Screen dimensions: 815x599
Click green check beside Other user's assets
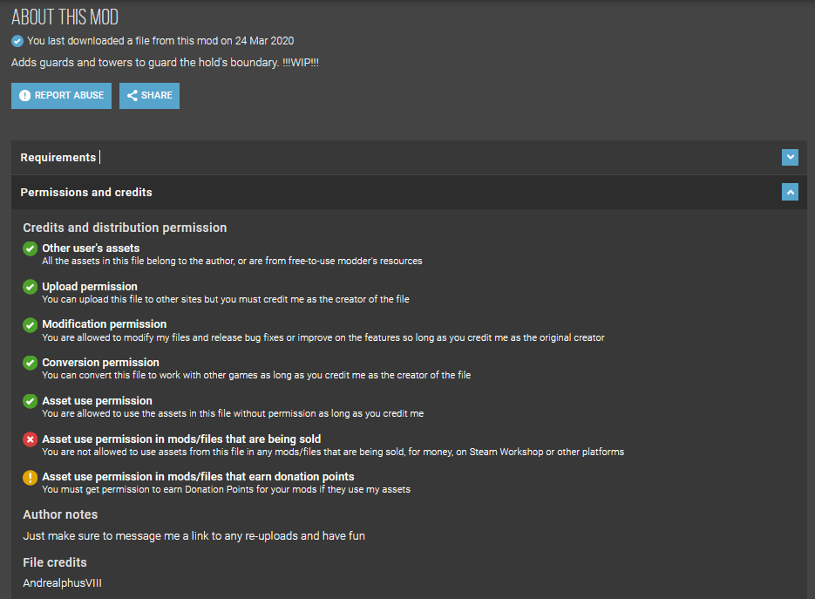click(x=31, y=249)
